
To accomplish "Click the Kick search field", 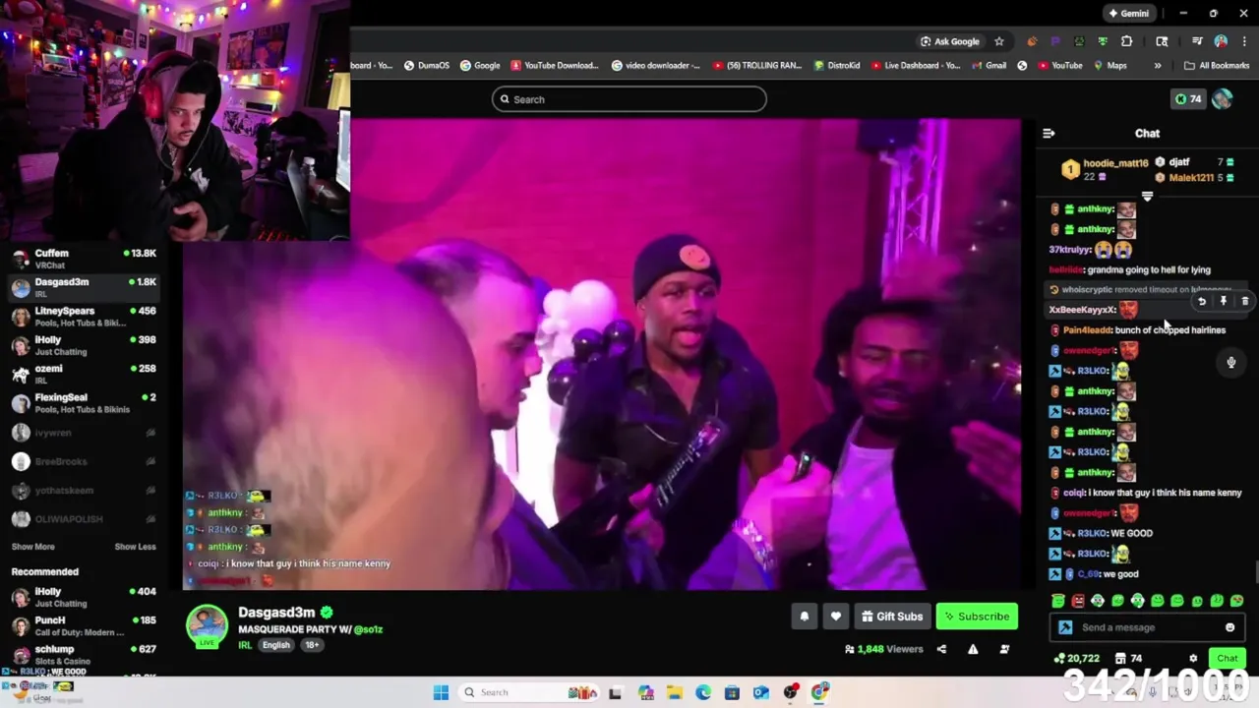I will click(629, 99).
